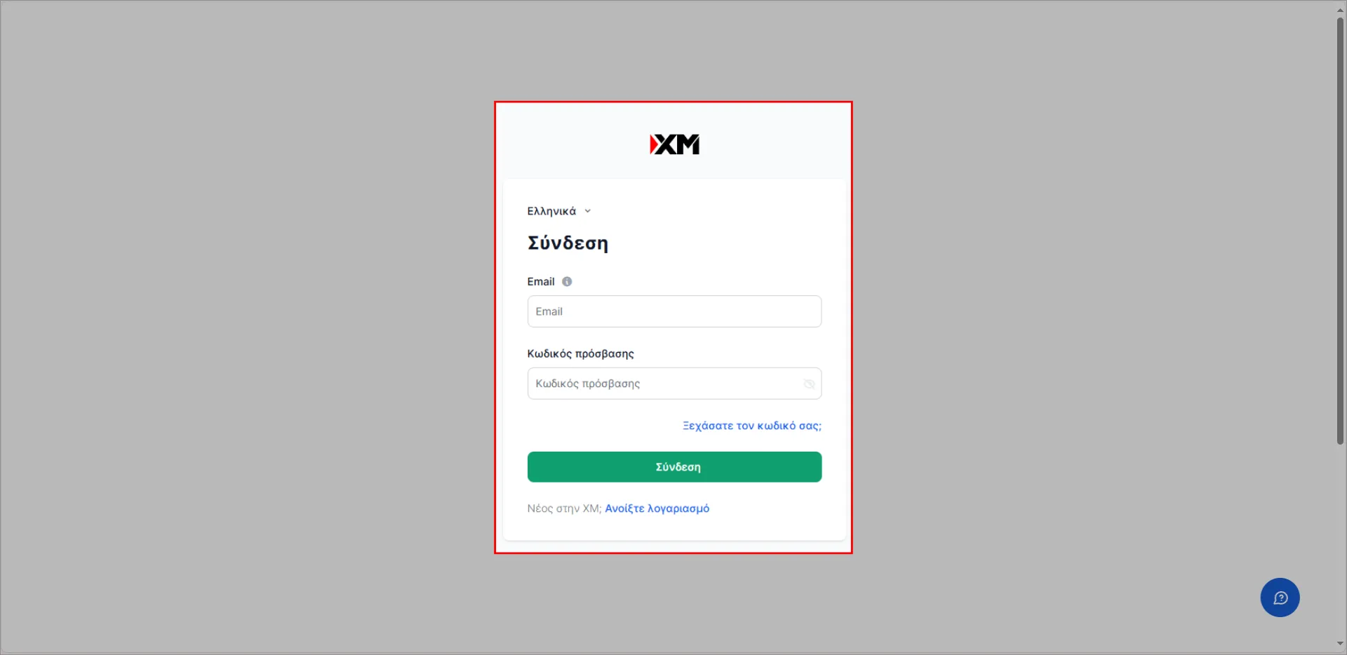
Task: Follow the Ανοίξτε λογαριασμό link
Action: pyautogui.click(x=657, y=508)
